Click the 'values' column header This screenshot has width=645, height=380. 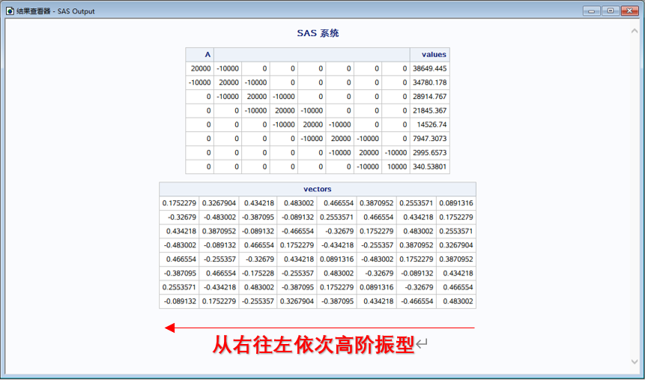coord(429,55)
